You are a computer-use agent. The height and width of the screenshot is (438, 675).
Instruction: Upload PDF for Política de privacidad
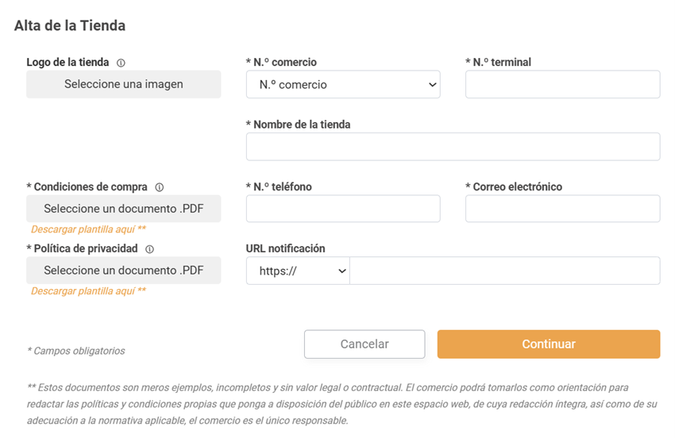[124, 271]
